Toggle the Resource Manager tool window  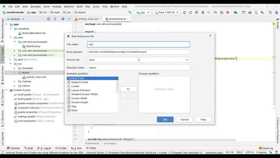coord(2,30)
